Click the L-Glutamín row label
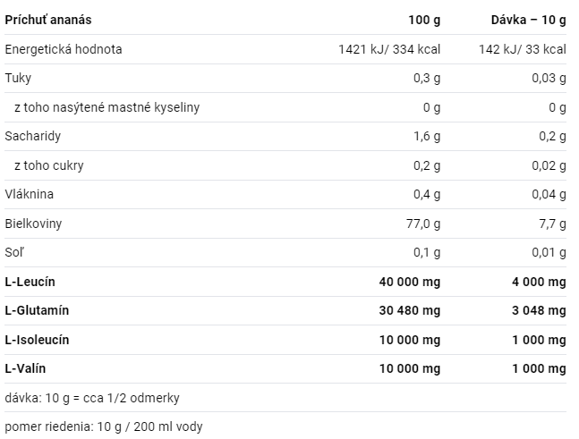Image resolution: width=579 pixels, height=439 pixels. coord(37,310)
